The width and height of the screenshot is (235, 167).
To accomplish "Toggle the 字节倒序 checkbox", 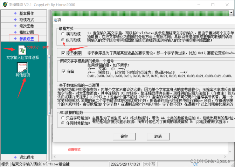I will click(x=63, y=53).
